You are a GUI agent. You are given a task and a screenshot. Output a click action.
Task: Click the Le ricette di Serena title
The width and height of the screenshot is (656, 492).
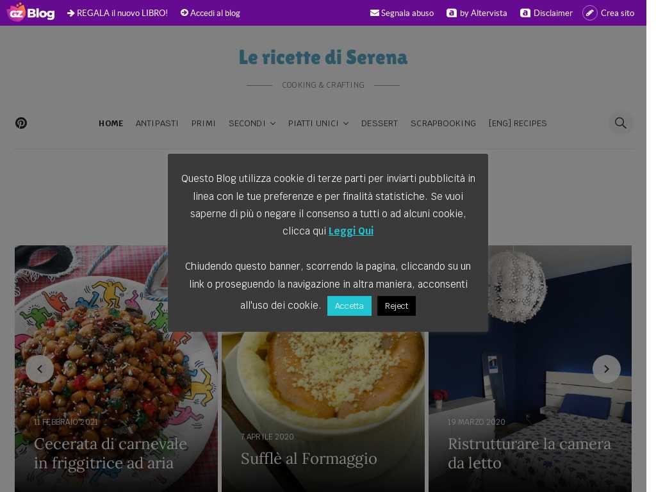323,57
